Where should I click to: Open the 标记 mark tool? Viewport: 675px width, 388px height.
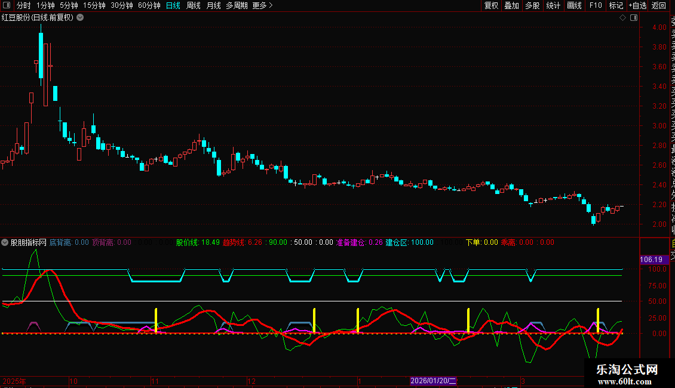coord(616,6)
